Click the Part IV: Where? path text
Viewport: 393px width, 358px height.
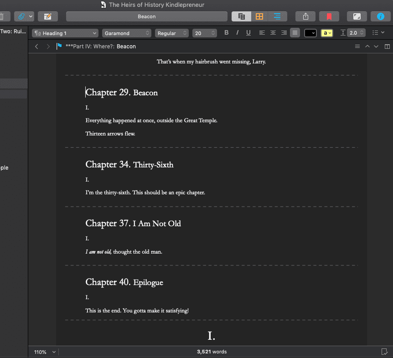(90, 47)
